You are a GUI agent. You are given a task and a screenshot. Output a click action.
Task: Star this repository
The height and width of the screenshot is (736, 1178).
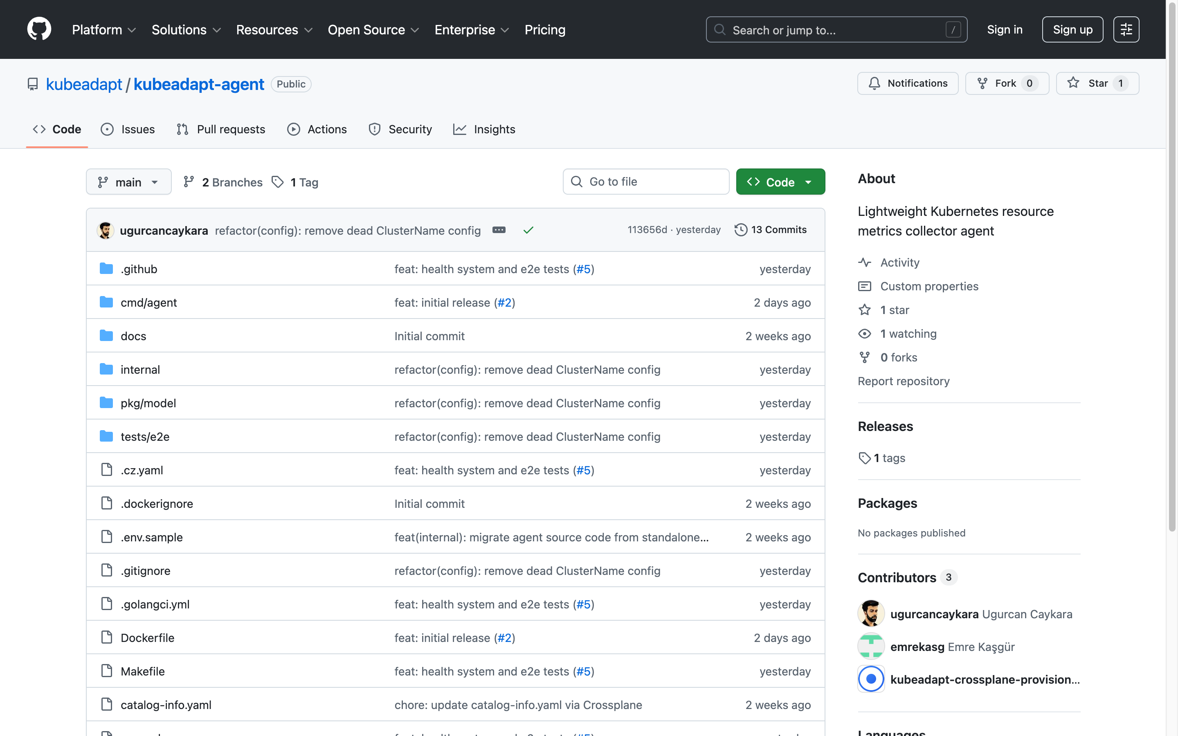(x=1097, y=83)
